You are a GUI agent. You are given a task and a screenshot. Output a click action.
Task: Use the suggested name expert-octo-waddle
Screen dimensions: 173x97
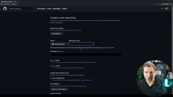pyautogui.click(x=107, y=48)
